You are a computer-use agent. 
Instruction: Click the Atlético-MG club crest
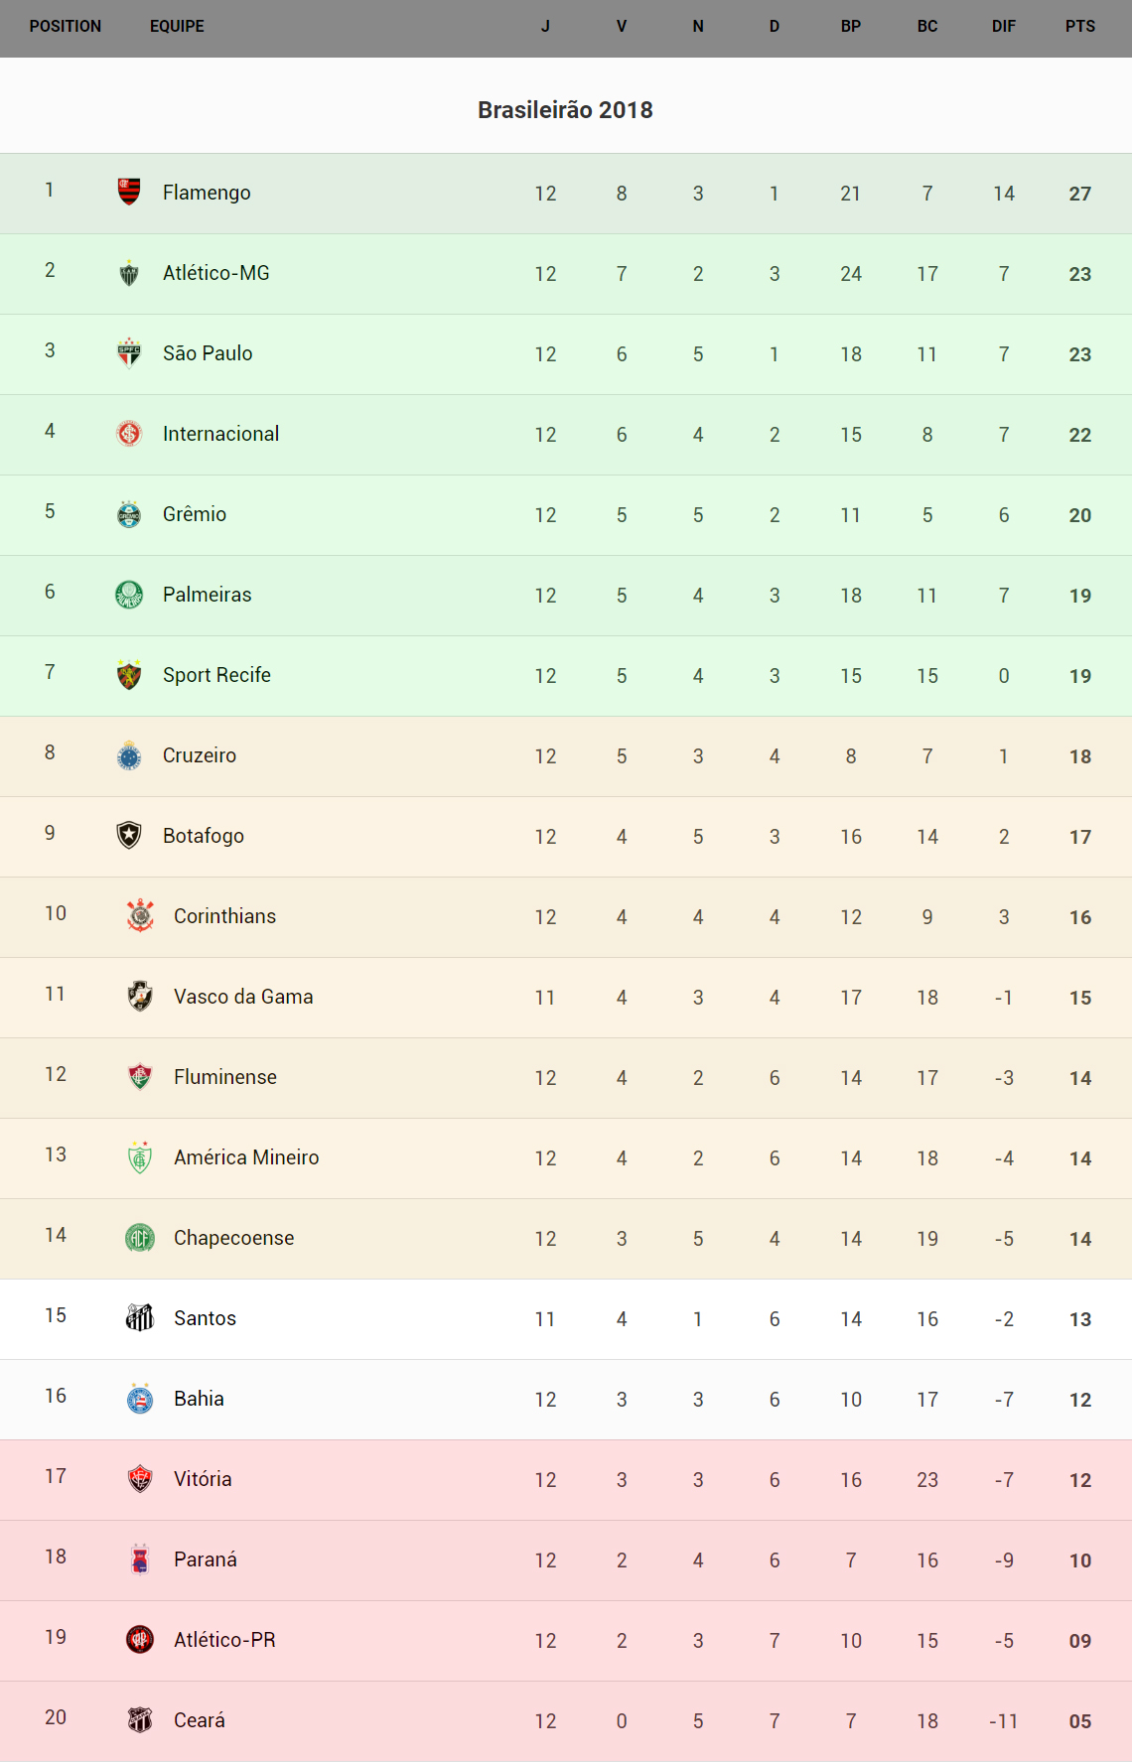[129, 273]
